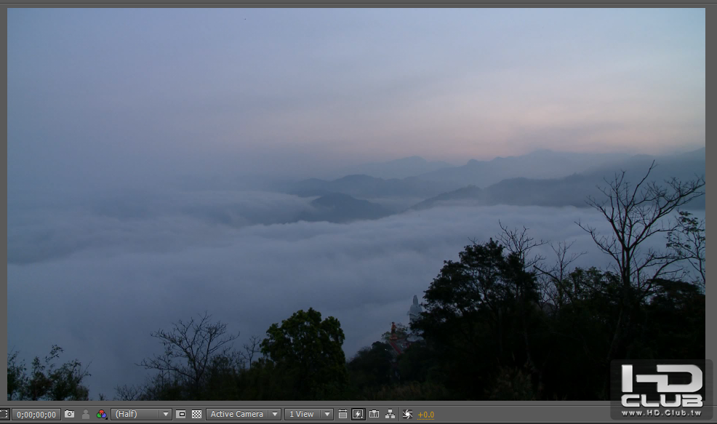Click the Show Snapshot person icon
717x424 pixels.
click(x=86, y=415)
